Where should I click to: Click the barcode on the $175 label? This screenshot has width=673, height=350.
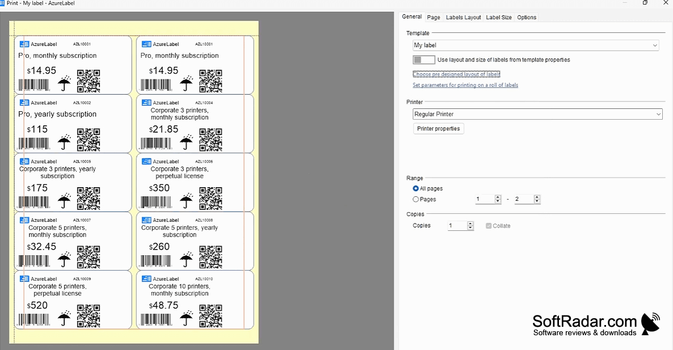pyautogui.click(x=34, y=201)
